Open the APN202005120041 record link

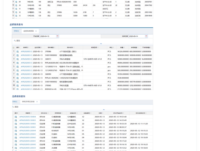pos(27,141)
